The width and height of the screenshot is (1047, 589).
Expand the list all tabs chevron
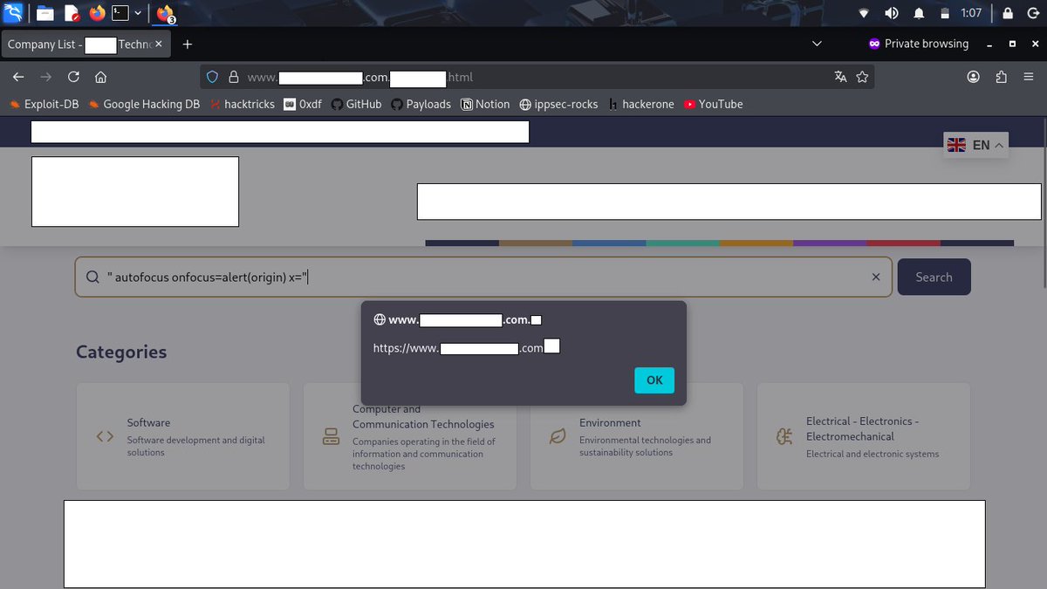coord(817,44)
